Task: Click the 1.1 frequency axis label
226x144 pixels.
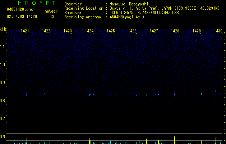Action: (x=3, y=47)
